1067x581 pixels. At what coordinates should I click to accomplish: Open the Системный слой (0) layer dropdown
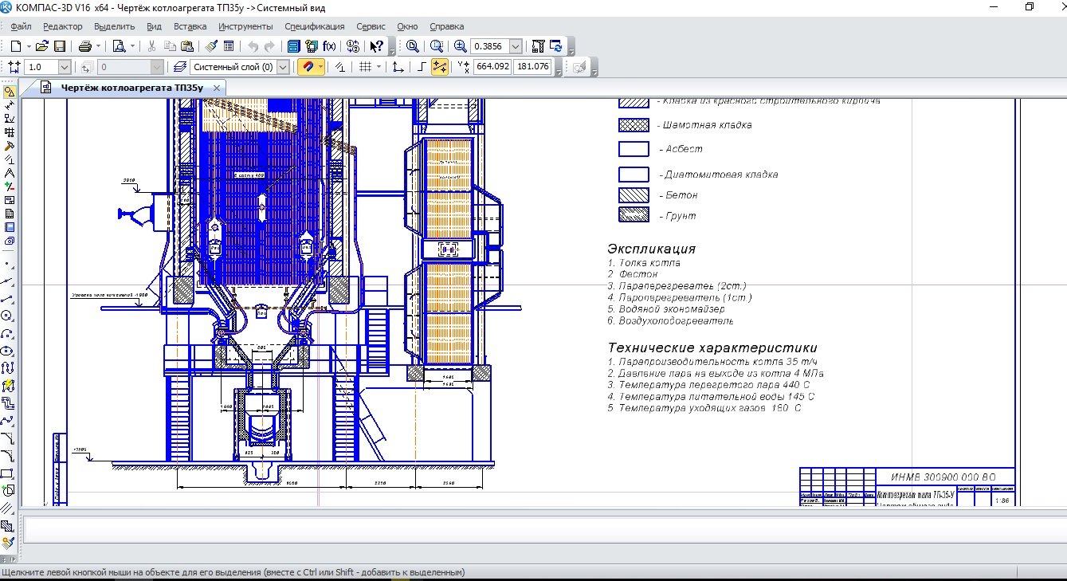pyautogui.click(x=283, y=67)
